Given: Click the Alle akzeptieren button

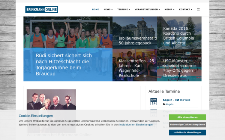Looking at the screenshot, I should [187, 117].
